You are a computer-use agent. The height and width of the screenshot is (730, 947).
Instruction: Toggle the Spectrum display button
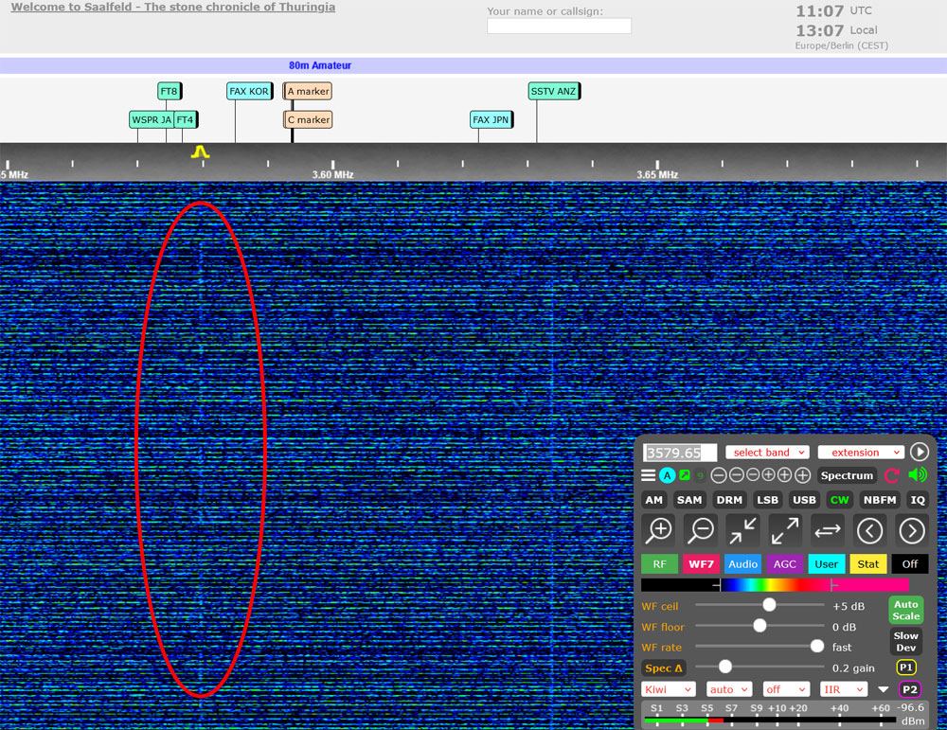click(x=847, y=475)
